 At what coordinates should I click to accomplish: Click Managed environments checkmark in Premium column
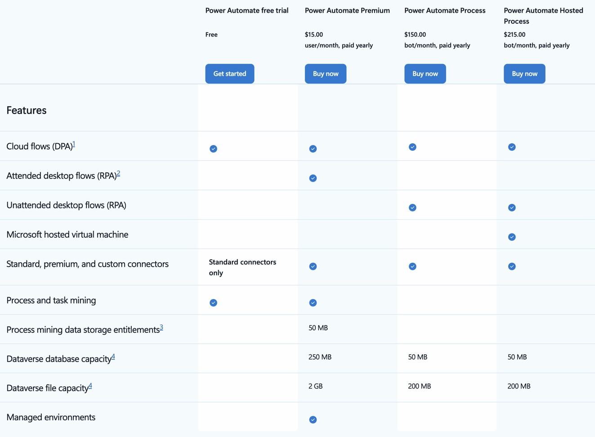[x=313, y=419]
